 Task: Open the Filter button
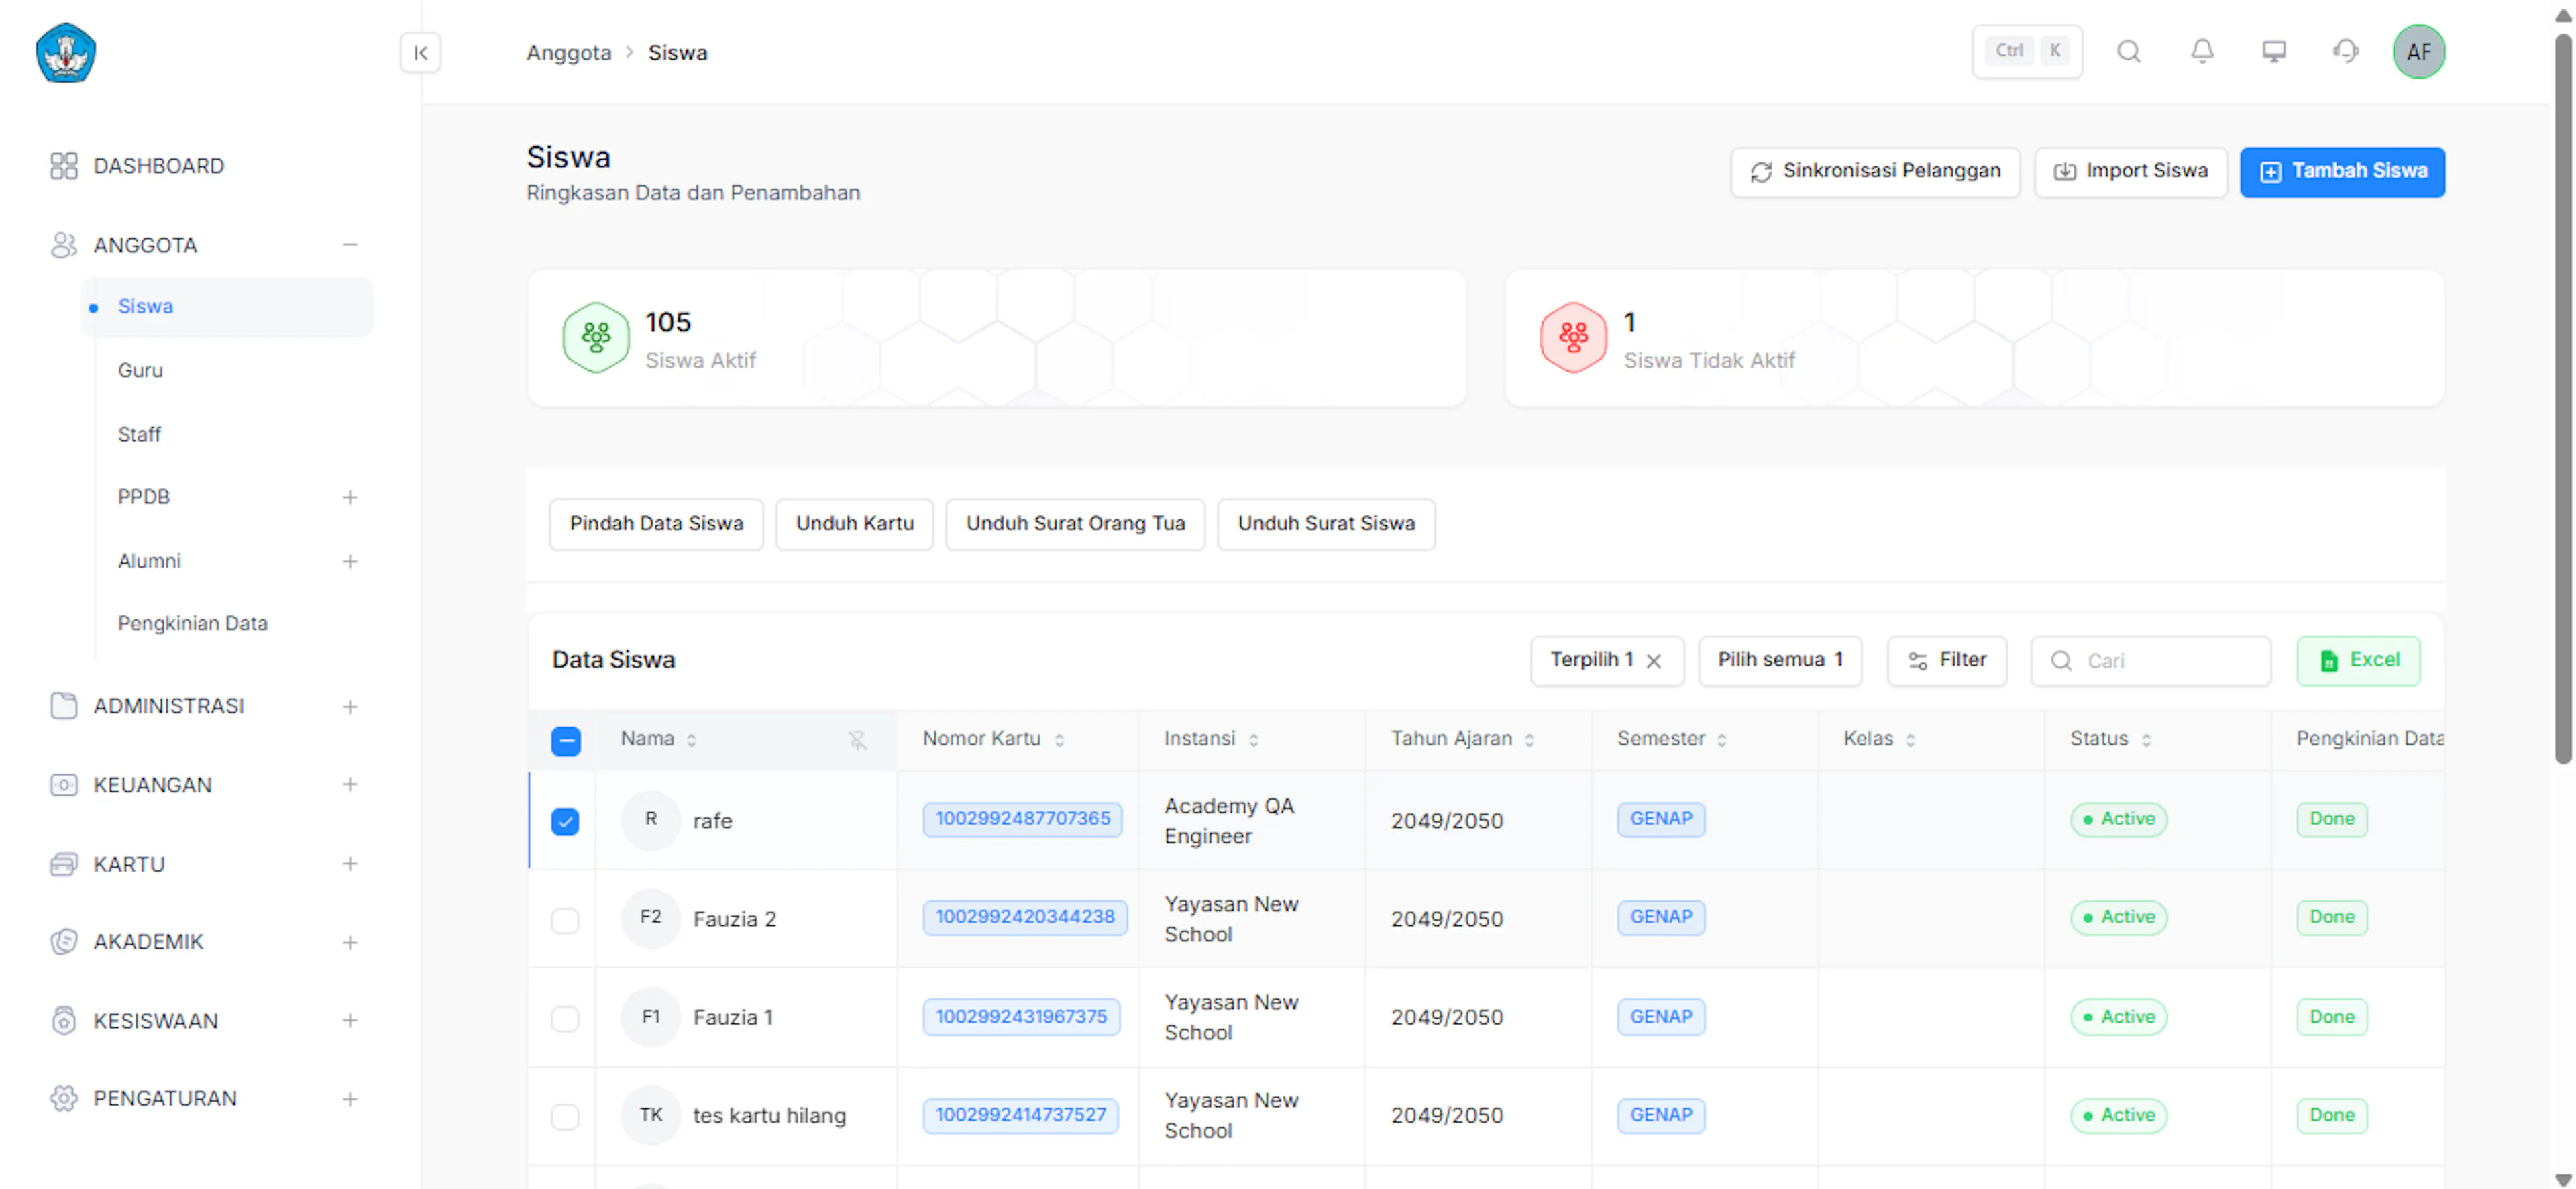click(1947, 661)
